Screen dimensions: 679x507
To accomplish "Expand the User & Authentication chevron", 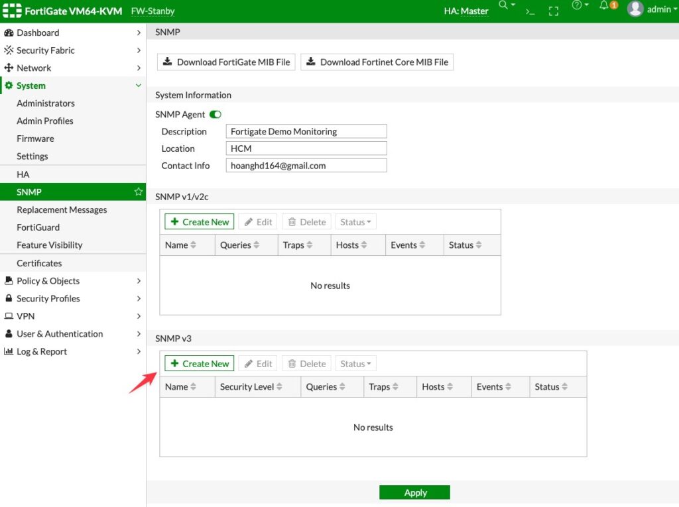I will click(139, 333).
